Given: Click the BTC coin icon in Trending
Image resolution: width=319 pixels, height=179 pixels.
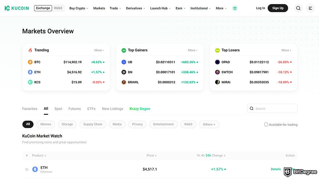Looking at the screenshot, I should pyautogui.click(x=30, y=62).
